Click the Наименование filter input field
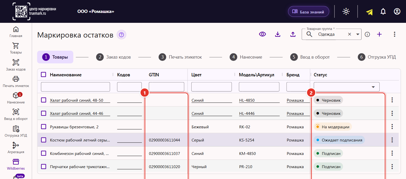This screenshot has height=179, width=406. pyautogui.click(x=76, y=87)
